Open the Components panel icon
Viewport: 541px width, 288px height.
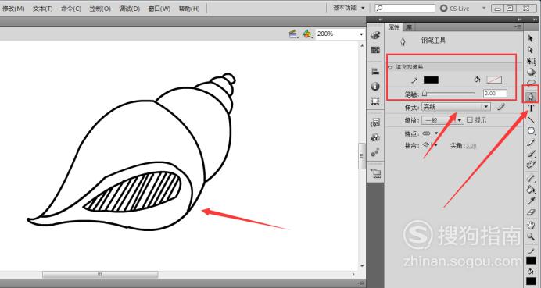(375, 137)
